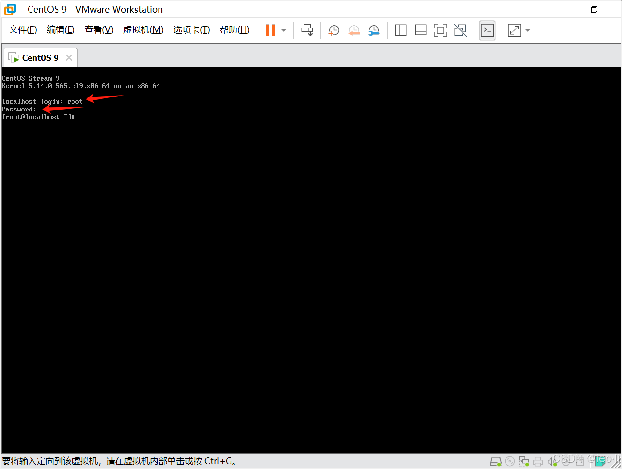
Task: Close the CentOS 9 tab
Action: (x=69, y=58)
